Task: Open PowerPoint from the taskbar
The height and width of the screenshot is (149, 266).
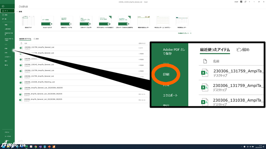Action: [49, 147]
